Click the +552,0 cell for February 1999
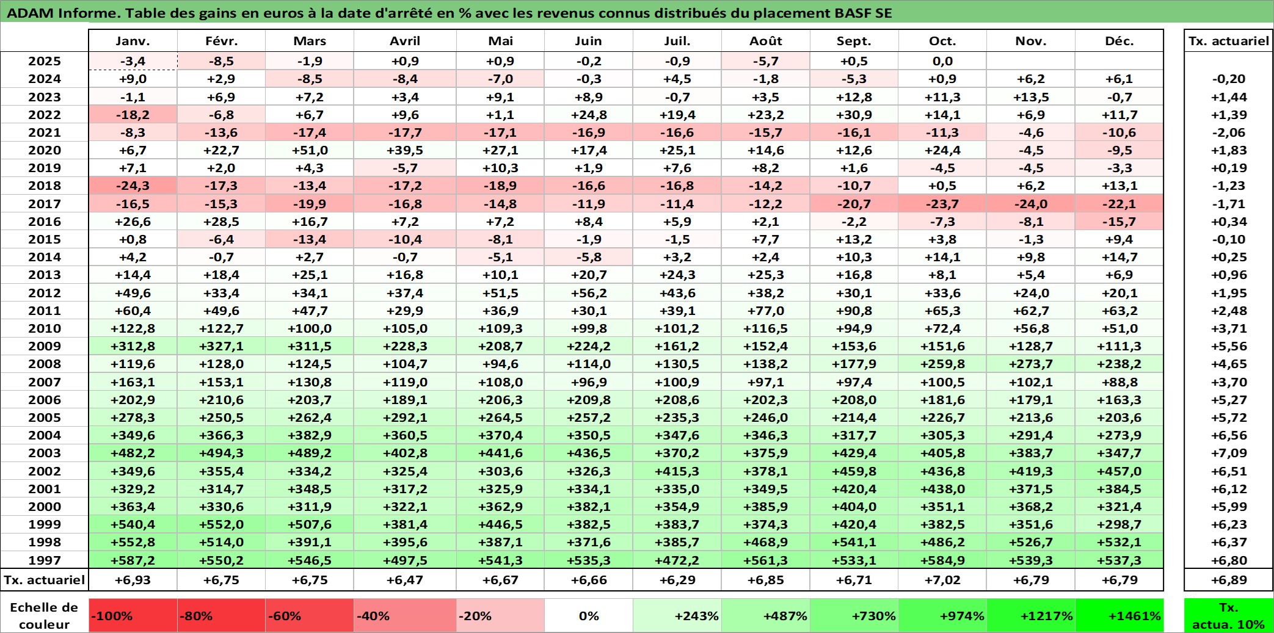Viewport: 1274px width, 633px height. tap(221, 524)
